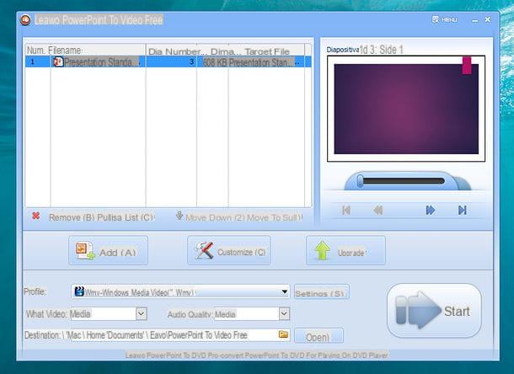The height and width of the screenshot is (374, 514).
Task: Click the red X Remove icon
Action: (35, 216)
